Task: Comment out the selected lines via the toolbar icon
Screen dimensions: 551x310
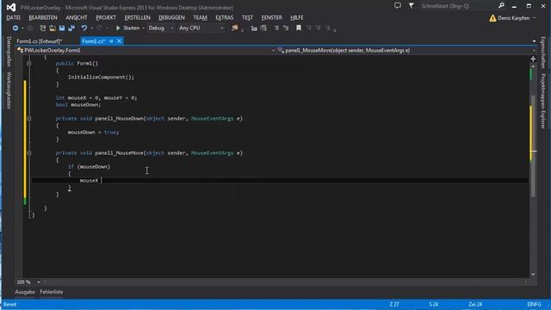Action: click(x=276, y=28)
